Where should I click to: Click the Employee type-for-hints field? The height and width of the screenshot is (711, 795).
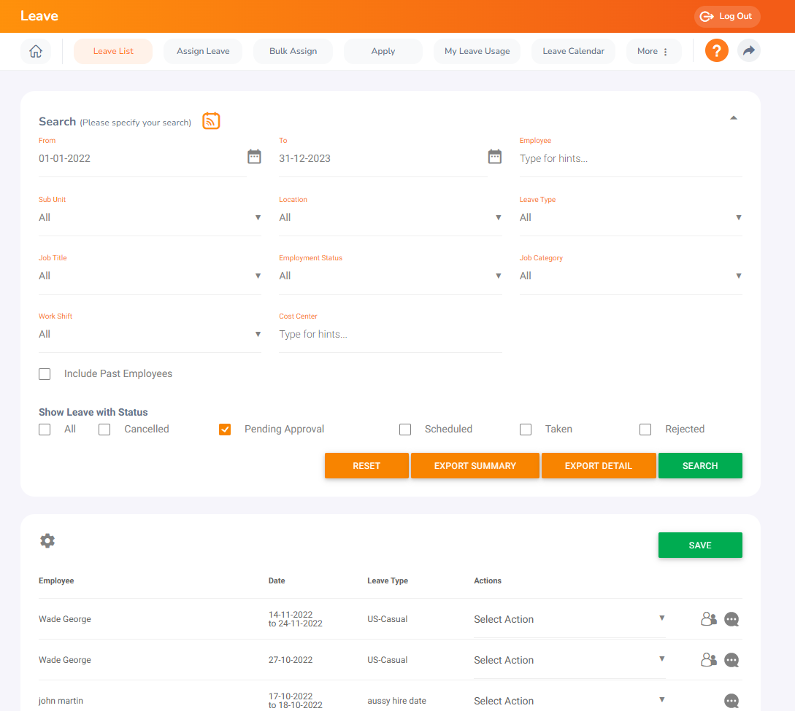(631, 158)
